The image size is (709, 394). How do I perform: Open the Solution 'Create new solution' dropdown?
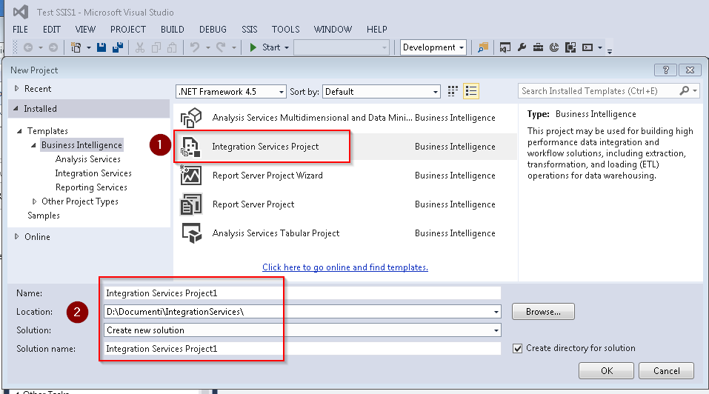click(496, 330)
